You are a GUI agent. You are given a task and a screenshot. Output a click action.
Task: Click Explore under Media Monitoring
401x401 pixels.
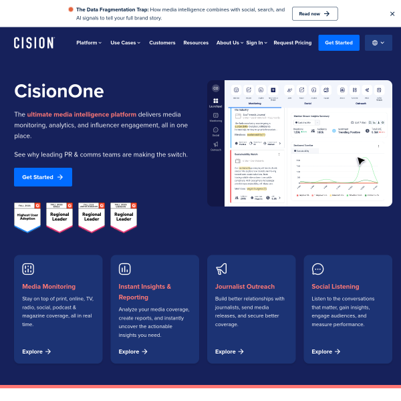36,352
